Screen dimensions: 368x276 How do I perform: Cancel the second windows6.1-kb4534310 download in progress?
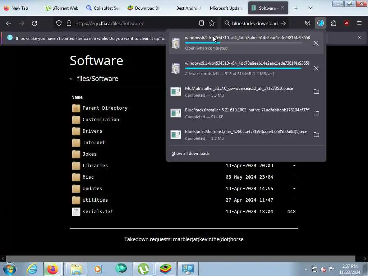click(316, 68)
